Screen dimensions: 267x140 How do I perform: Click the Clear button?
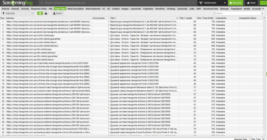pos(251,3)
